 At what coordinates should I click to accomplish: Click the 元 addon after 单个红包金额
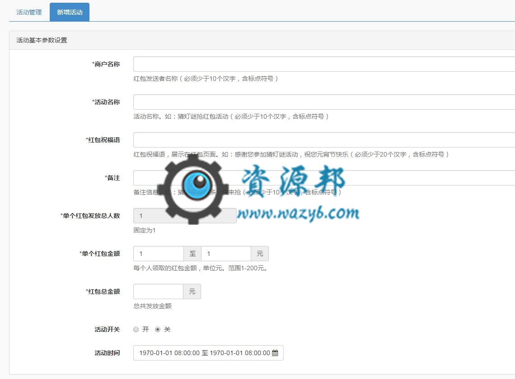click(260, 254)
